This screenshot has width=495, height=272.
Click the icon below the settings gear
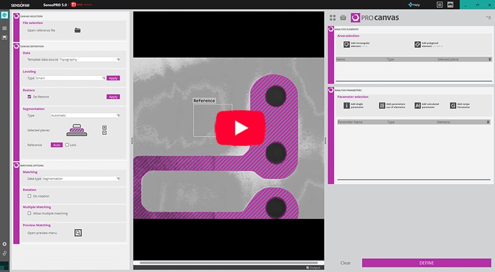(x=4, y=253)
